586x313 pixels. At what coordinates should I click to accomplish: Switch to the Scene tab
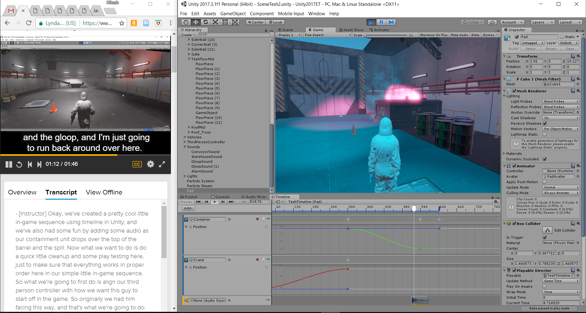coord(286,30)
